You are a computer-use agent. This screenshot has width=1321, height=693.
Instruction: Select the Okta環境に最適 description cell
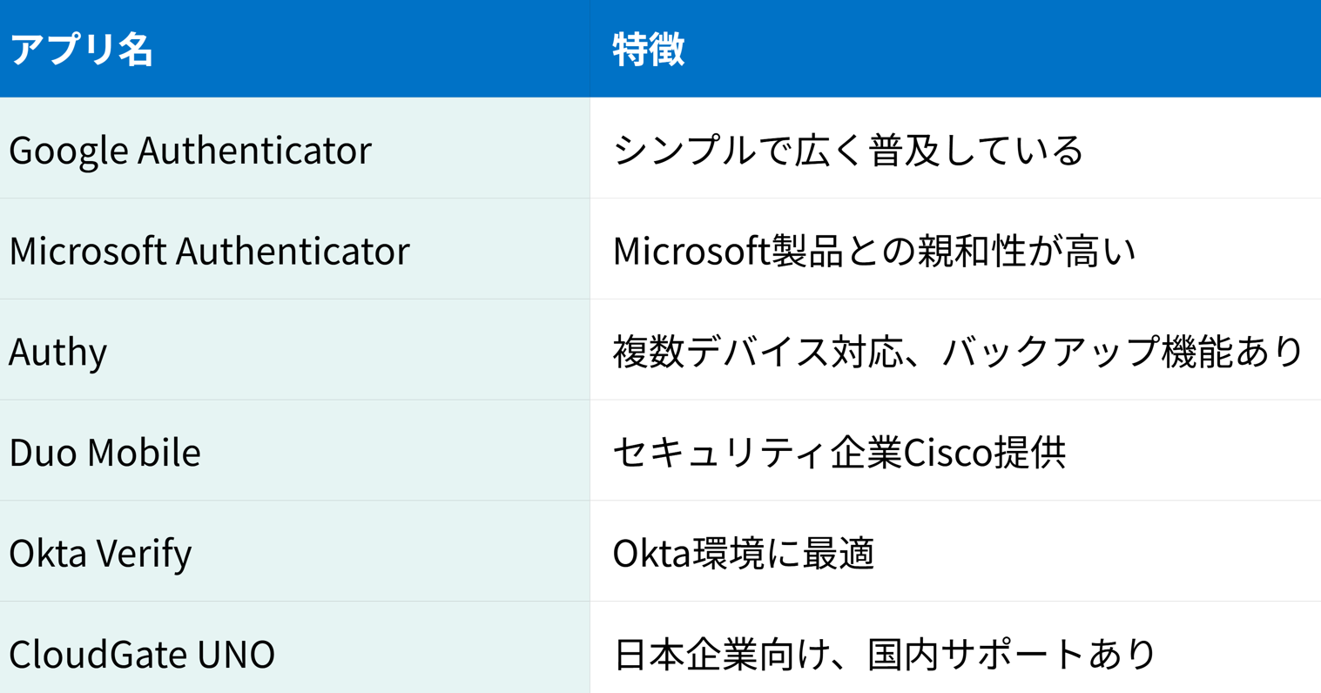(x=744, y=554)
